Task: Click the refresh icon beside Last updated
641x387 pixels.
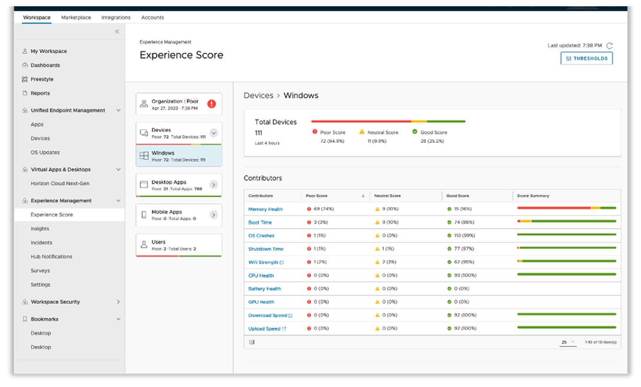Action: point(609,46)
